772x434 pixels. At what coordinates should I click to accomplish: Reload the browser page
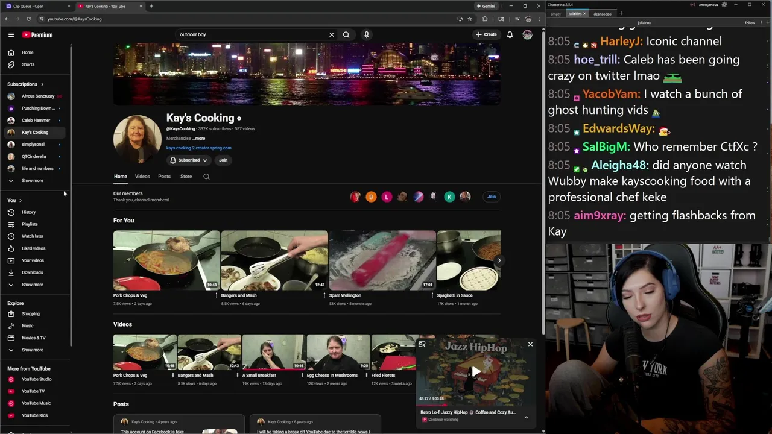click(x=28, y=19)
